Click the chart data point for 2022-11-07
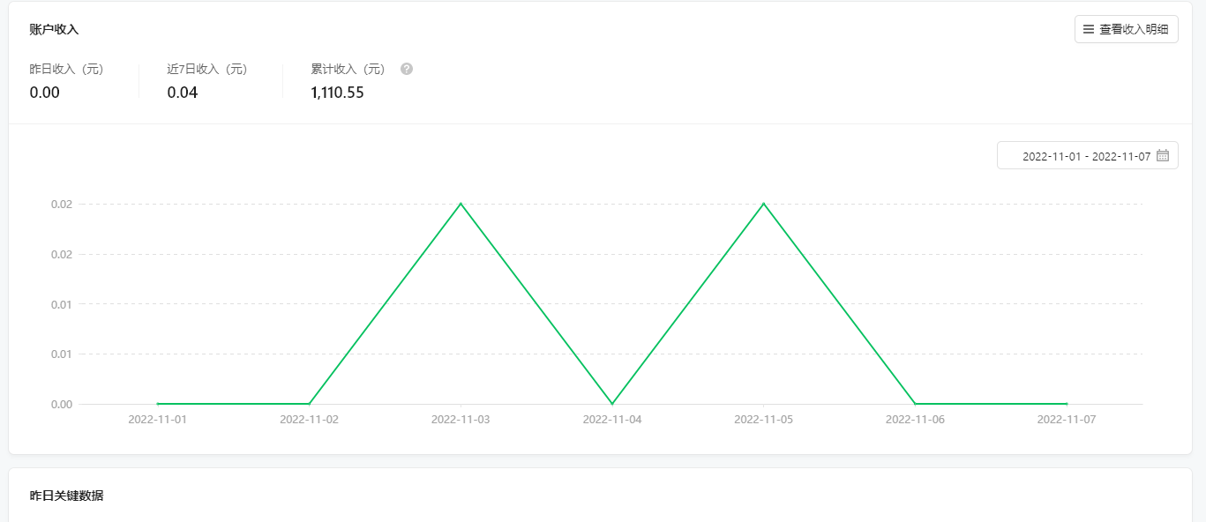1206x522 pixels. coord(1067,404)
